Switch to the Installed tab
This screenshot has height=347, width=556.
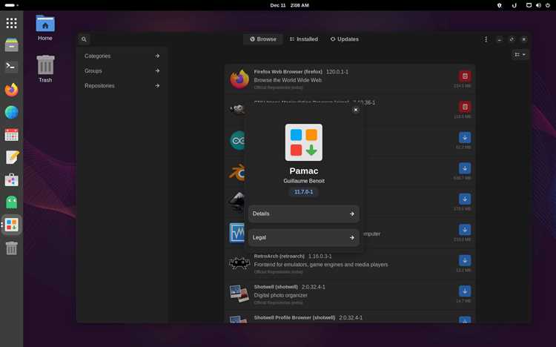[304, 39]
